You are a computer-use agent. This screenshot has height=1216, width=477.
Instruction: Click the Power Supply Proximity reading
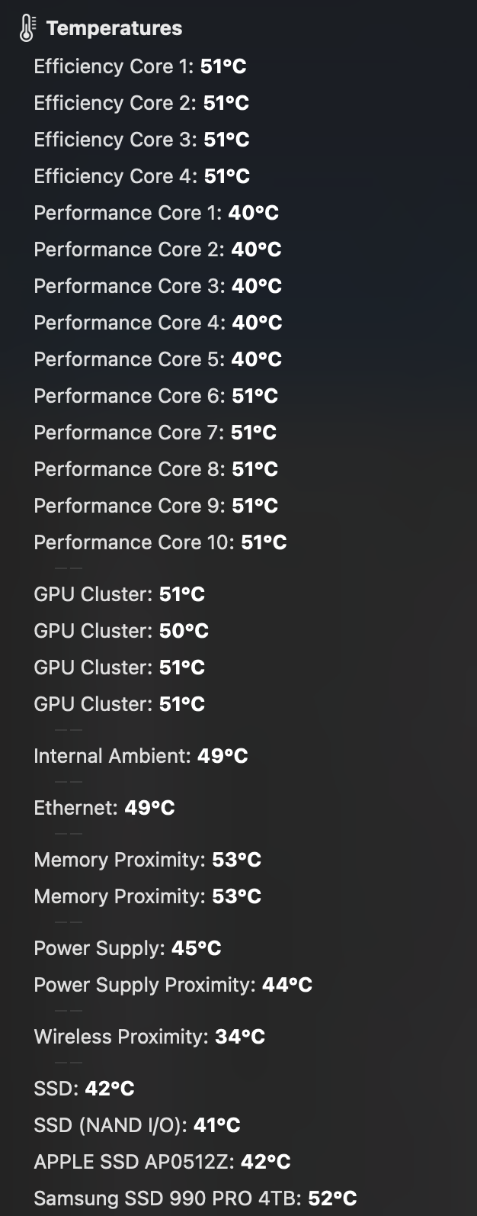tap(173, 985)
